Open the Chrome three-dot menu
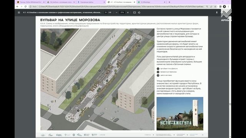 point(228,7)
